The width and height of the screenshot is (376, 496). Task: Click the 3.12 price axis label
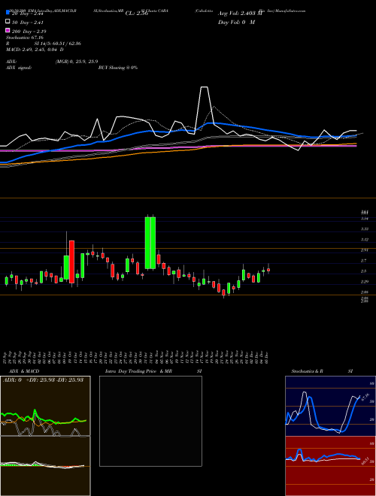[364, 240]
